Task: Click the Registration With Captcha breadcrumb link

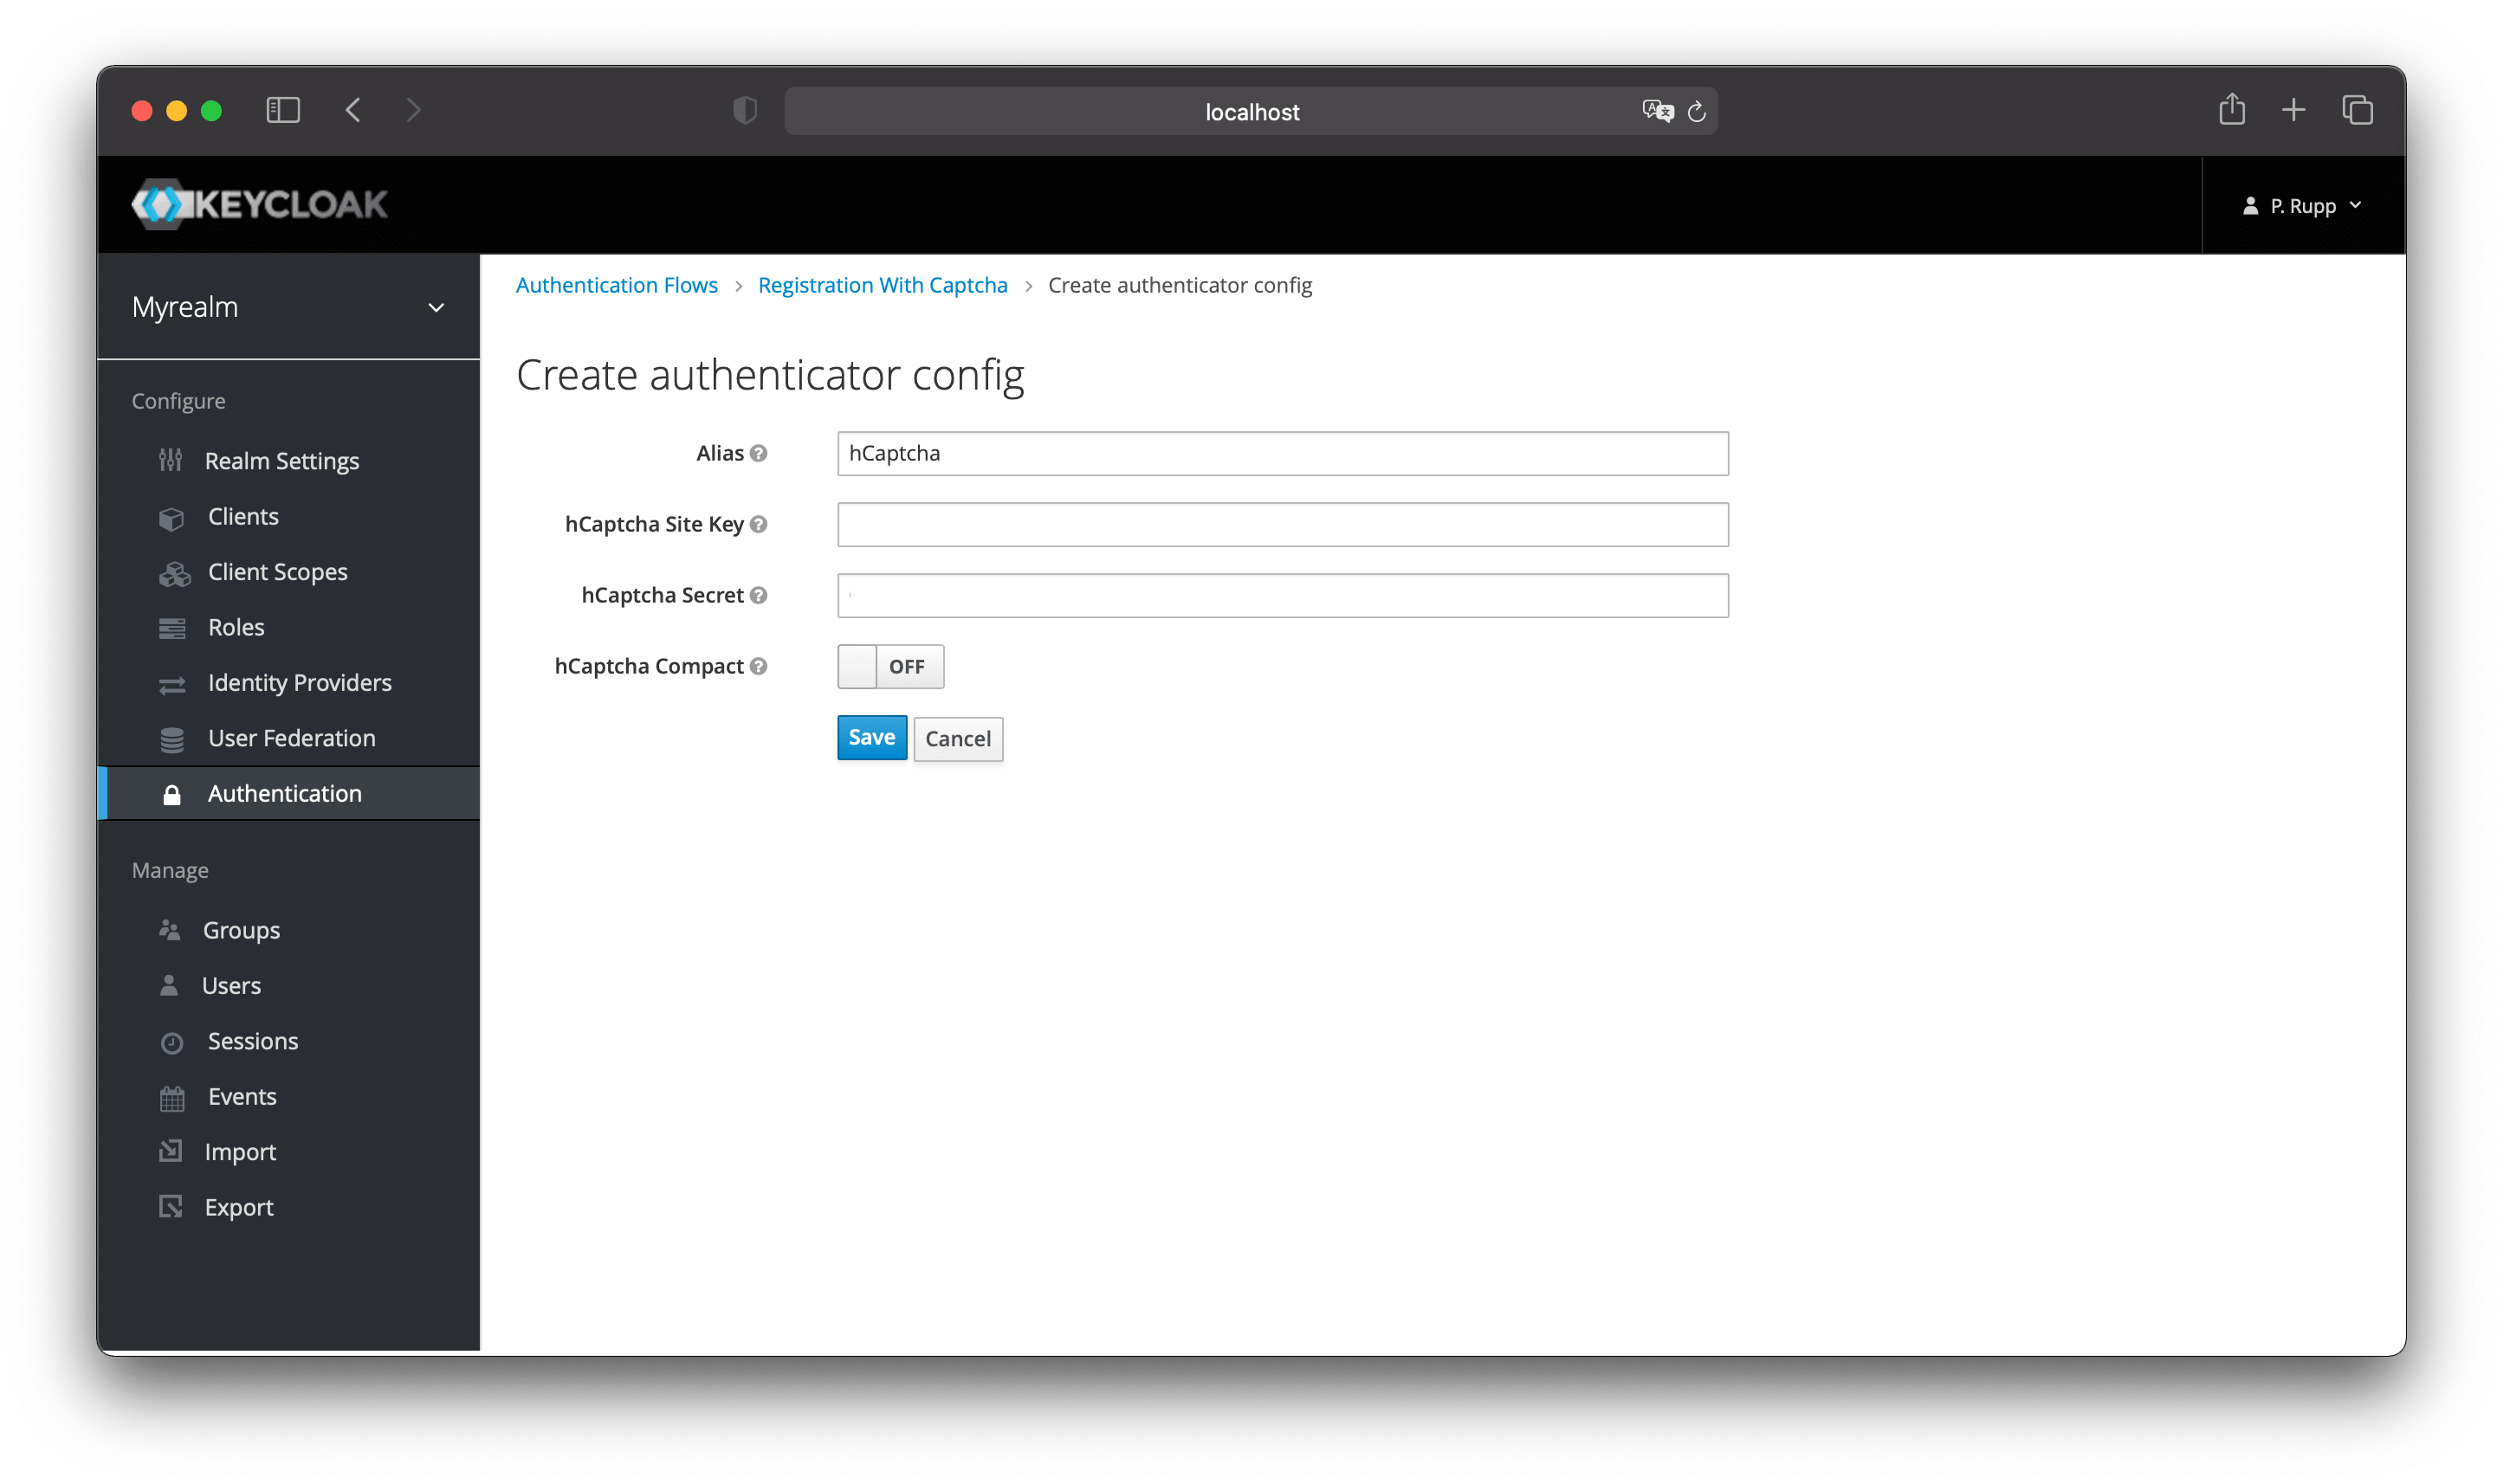Action: [883, 285]
